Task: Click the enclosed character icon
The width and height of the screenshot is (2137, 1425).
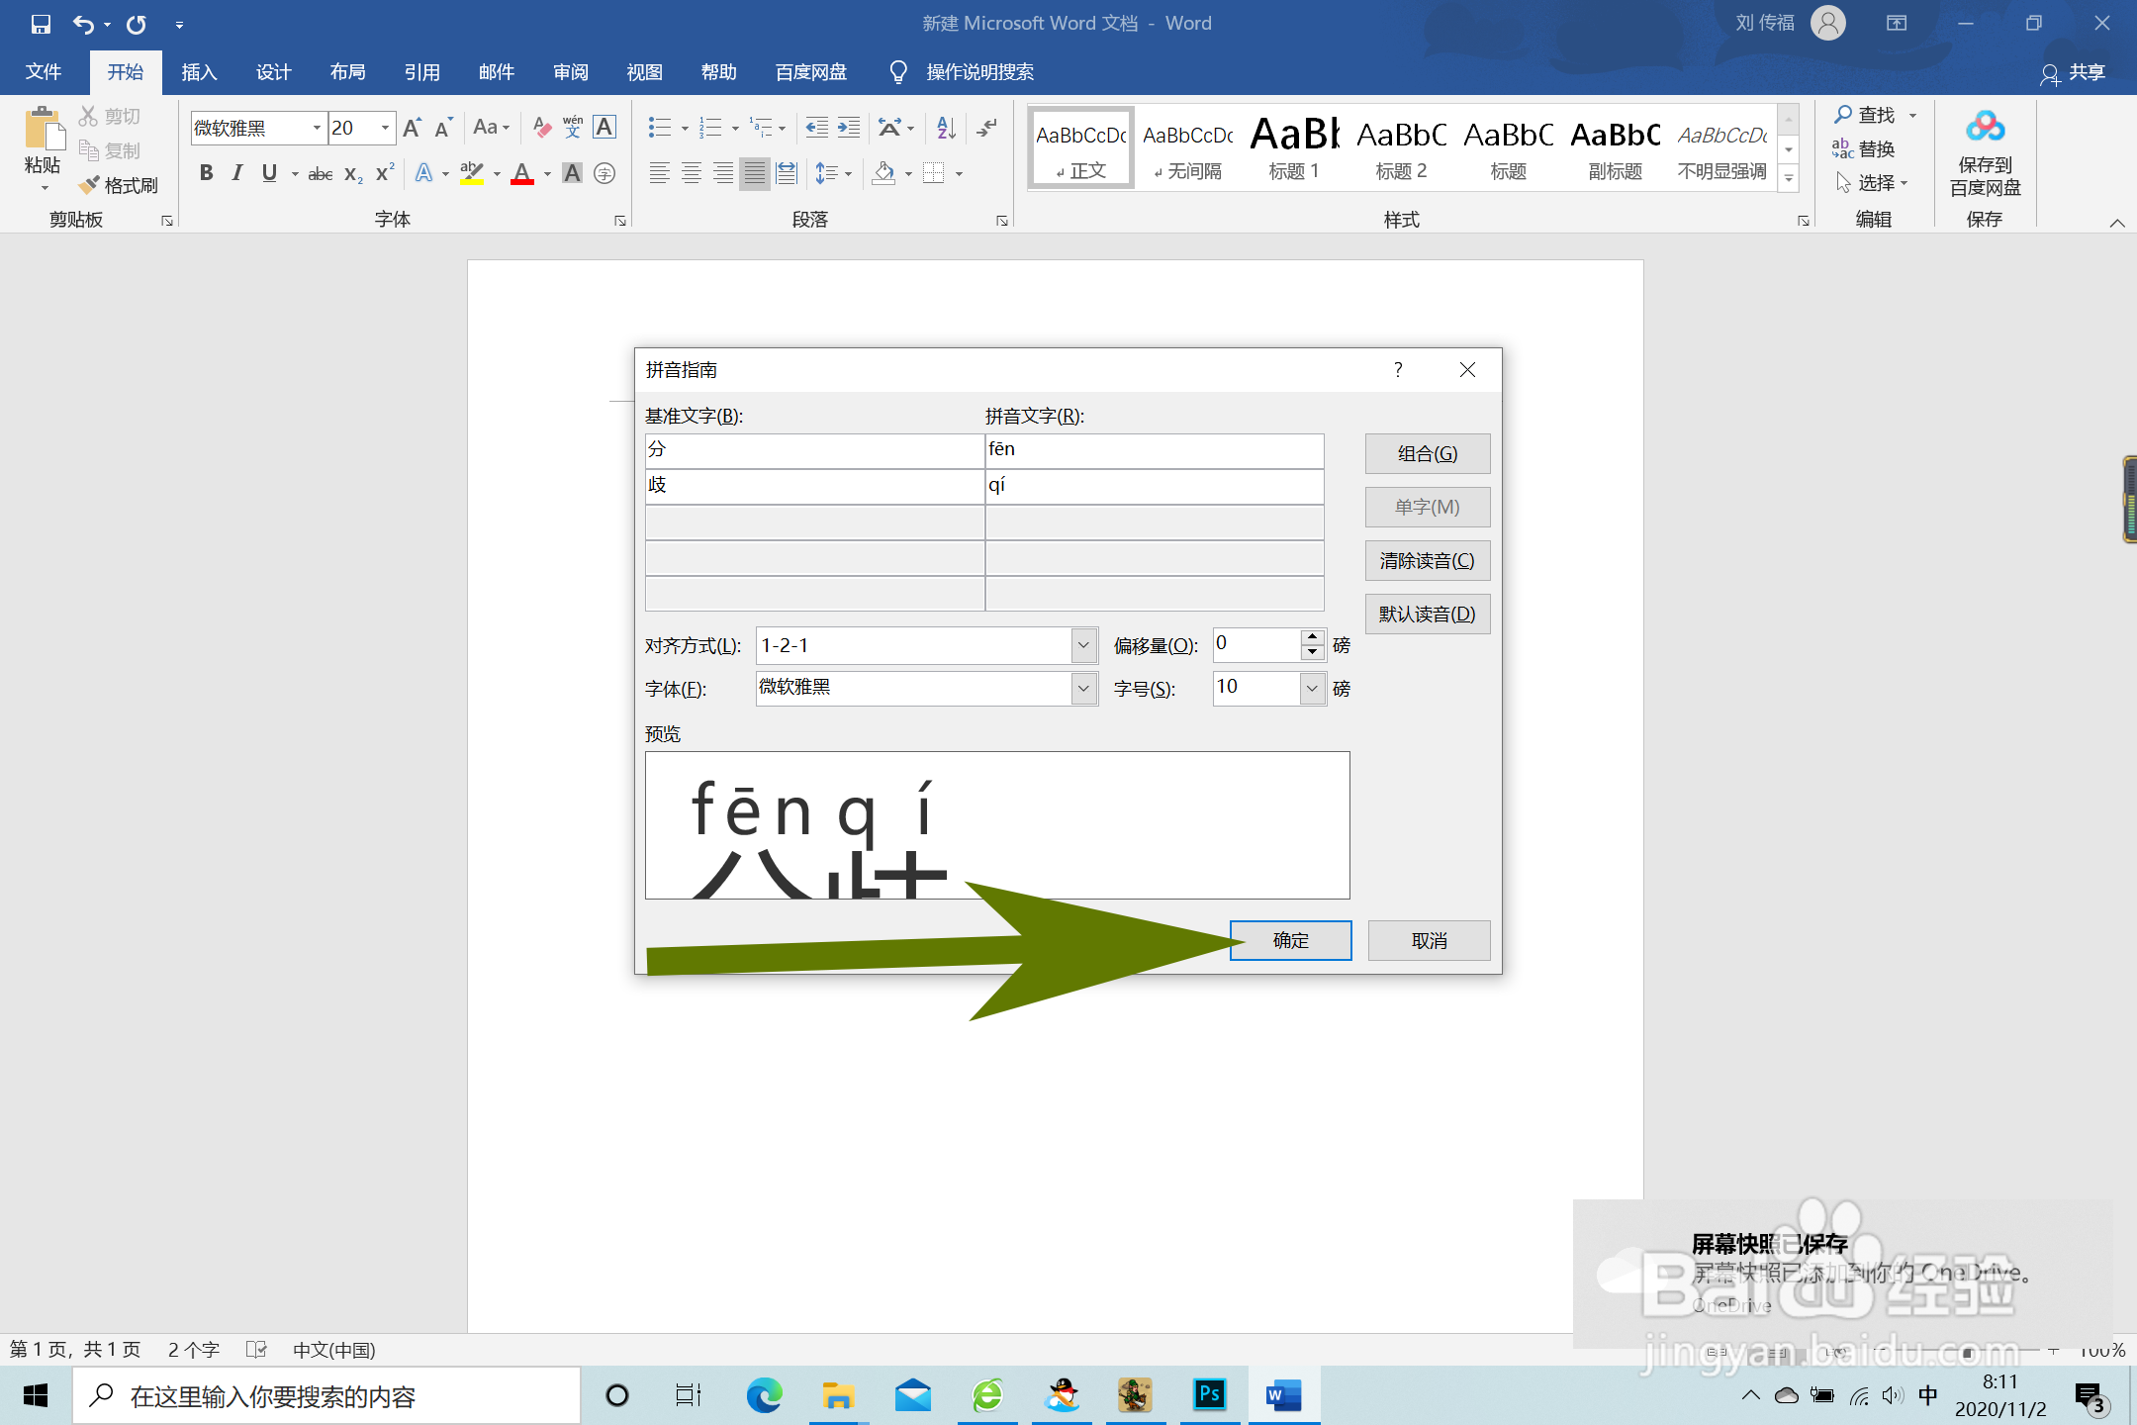Action: (x=604, y=174)
